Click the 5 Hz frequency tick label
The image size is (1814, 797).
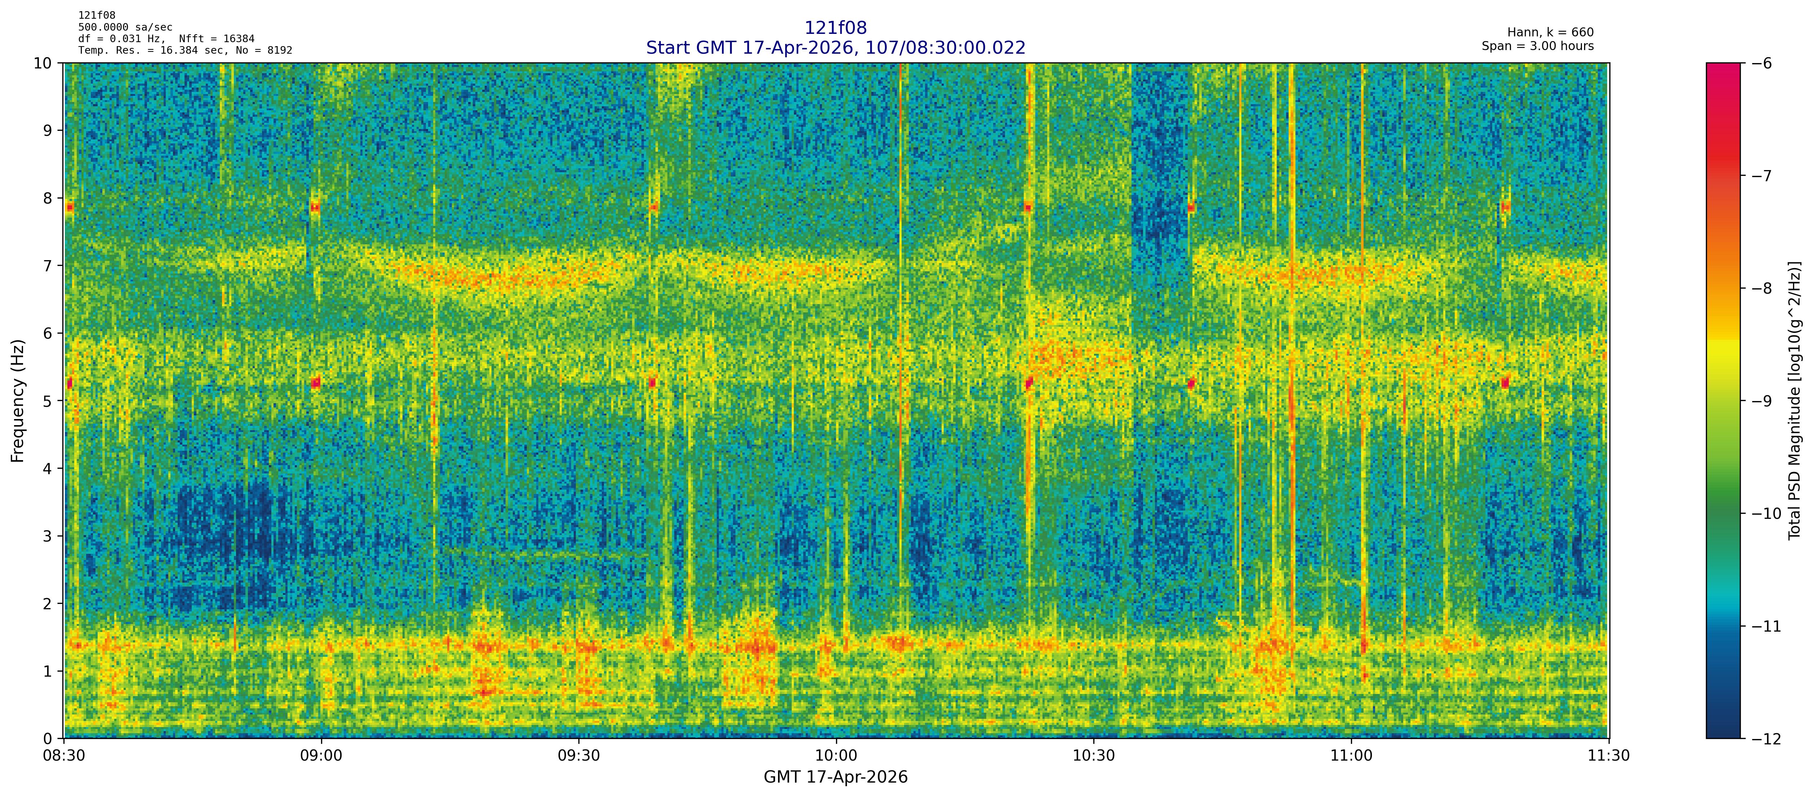point(48,401)
